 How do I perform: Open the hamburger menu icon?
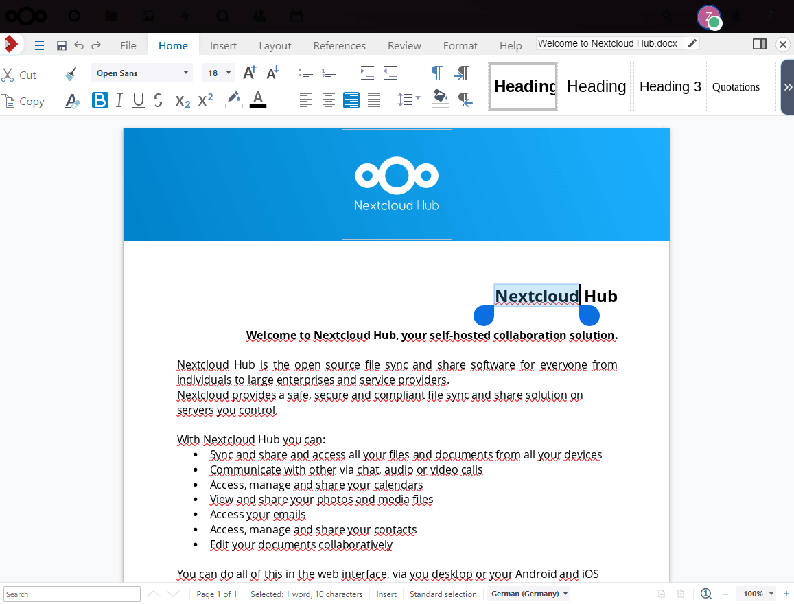40,45
